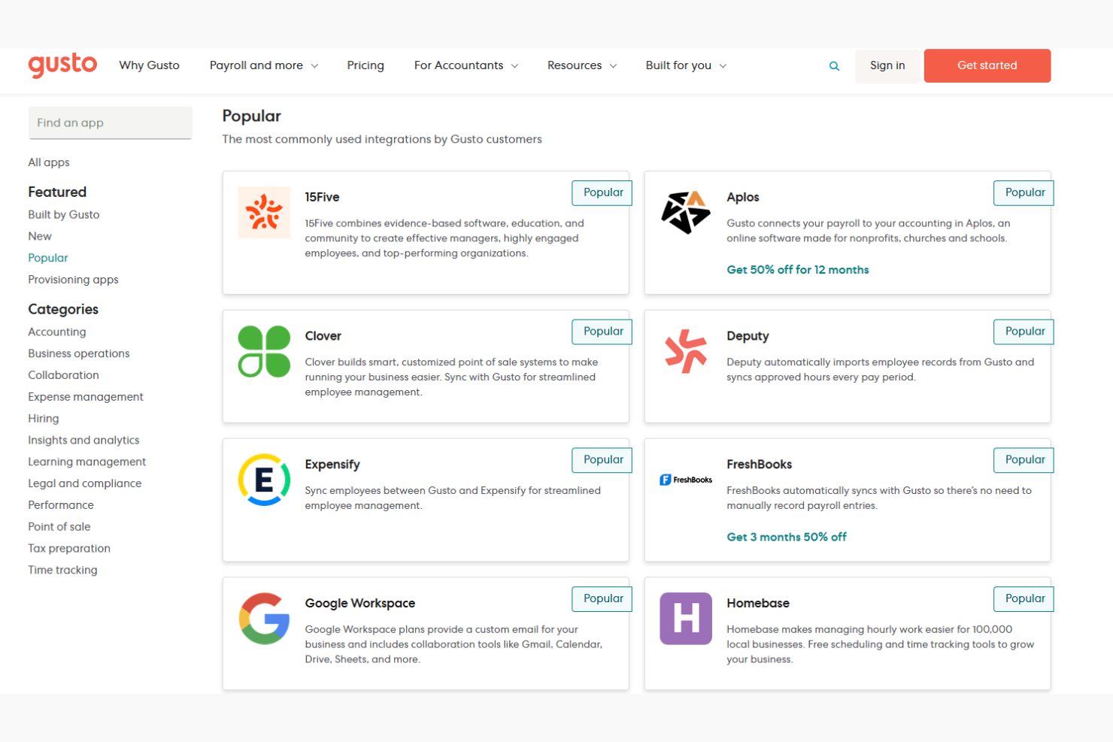Image resolution: width=1113 pixels, height=742 pixels.
Task: Open the Why Gusto menu item
Action: click(149, 65)
